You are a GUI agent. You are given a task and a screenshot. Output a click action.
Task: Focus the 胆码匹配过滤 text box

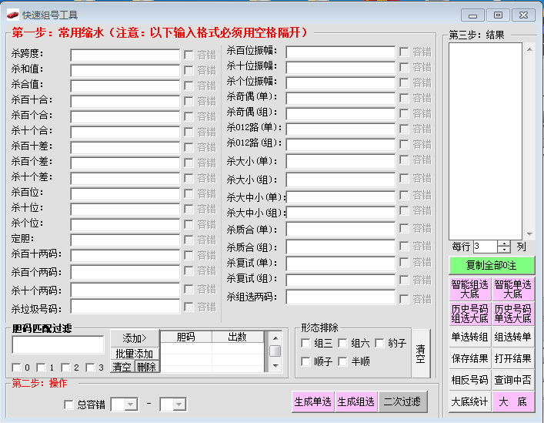58,344
